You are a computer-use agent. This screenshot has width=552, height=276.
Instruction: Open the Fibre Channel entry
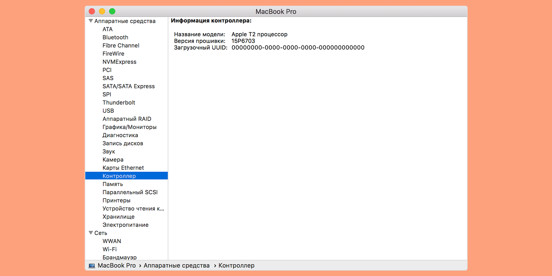click(121, 45)
